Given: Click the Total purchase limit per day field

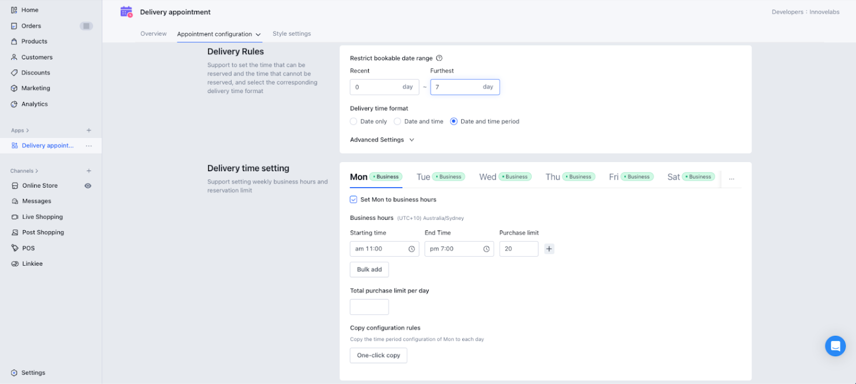Looking at the screenshot, I should 369,307.
